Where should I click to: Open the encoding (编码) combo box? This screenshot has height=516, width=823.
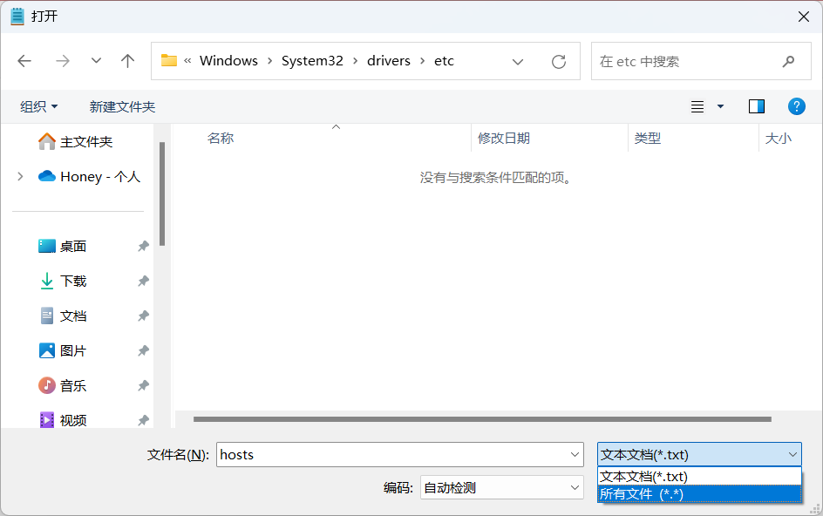(x=501, y=488)
